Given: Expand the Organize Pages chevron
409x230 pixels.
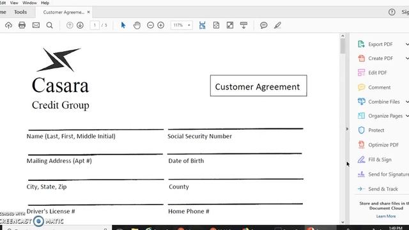Looking at the screenshot, I should 407,116.
